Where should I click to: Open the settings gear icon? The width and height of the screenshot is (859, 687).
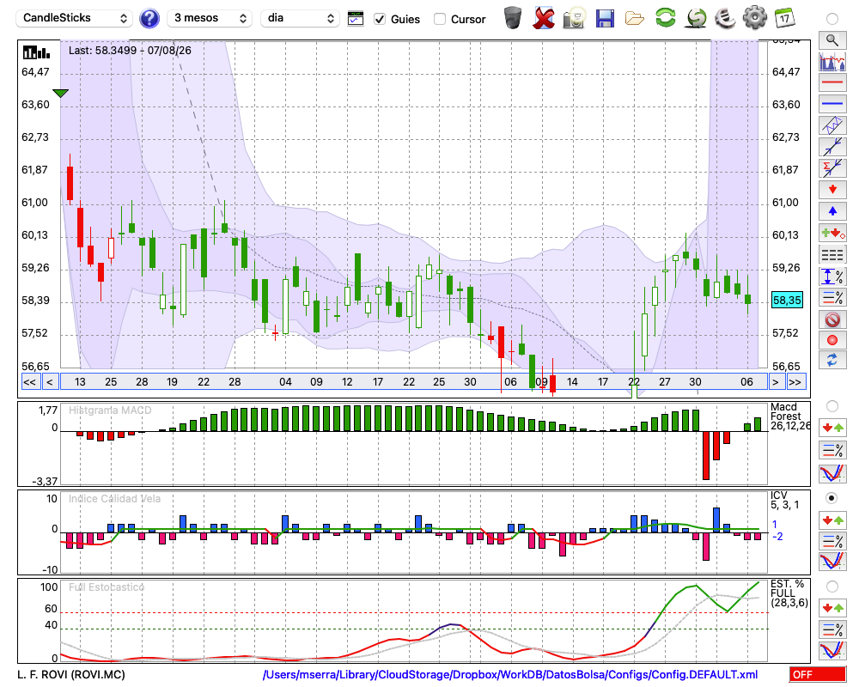[754, 18]
